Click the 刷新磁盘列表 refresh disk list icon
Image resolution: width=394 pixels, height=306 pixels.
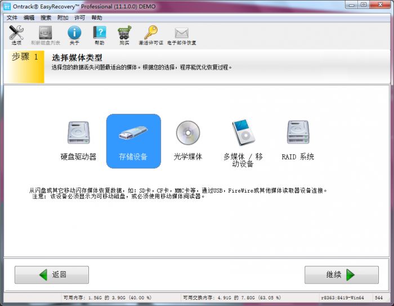point(45,34)
